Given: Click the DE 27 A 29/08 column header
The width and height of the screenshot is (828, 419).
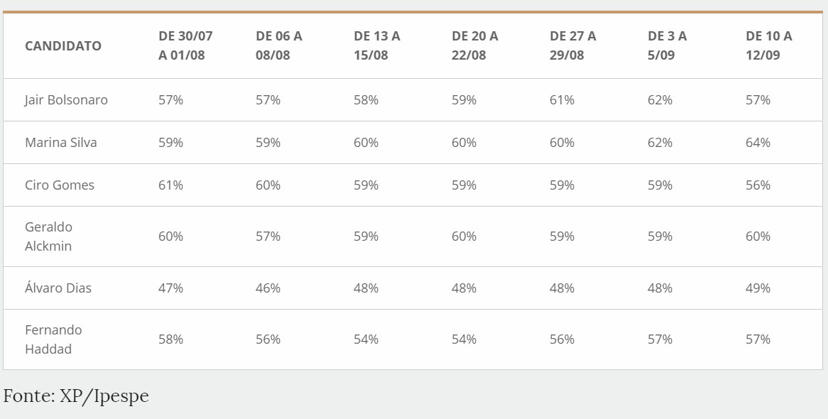Looking at the screenshot, I should (x=573, y=45).
